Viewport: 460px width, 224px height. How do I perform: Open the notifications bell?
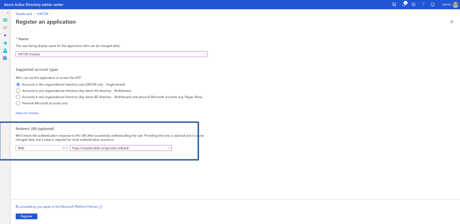404,5
